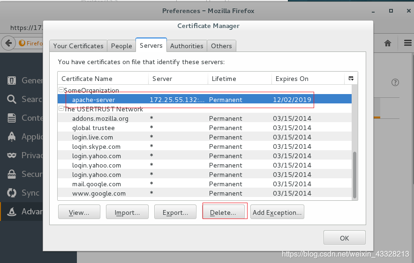Switch to Your Certificates tab
Image resolution: width=414 pixels, height=263 pixels.
[x=78, y=46]
